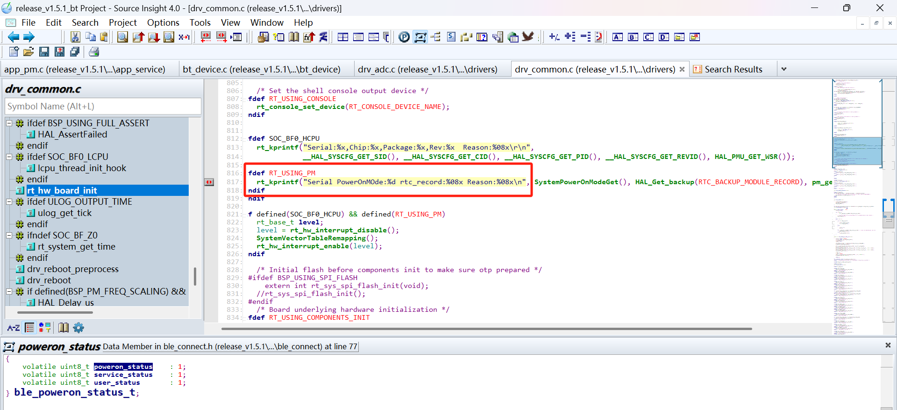Close the drv_common.c tab
Viewport: 897px width, 410px height.
[682, 69]
